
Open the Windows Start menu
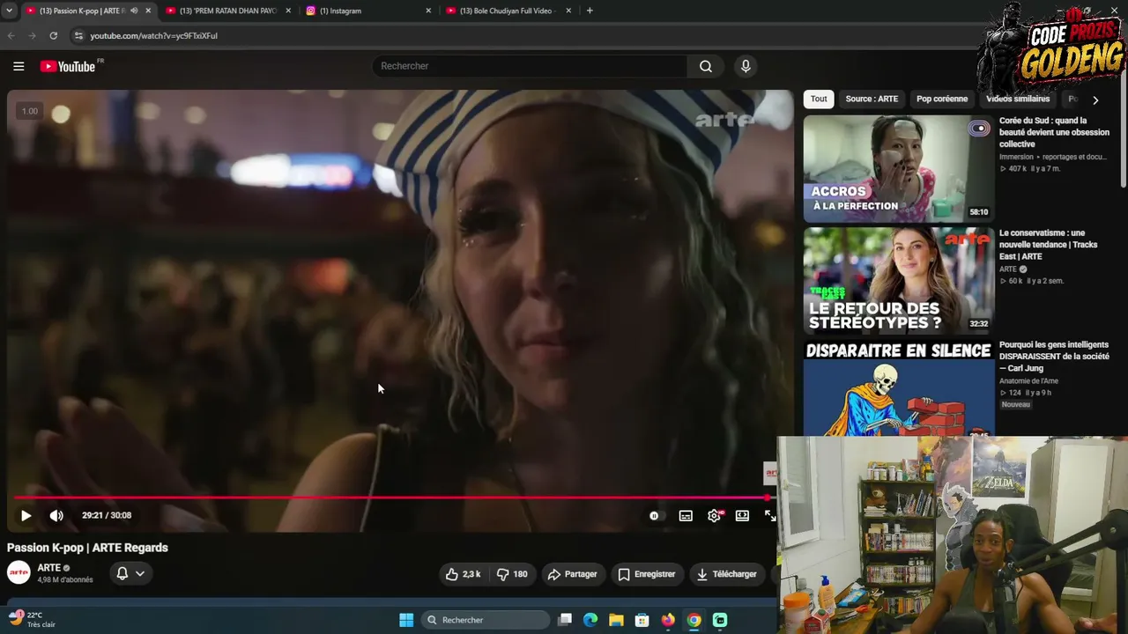[406, 620]
